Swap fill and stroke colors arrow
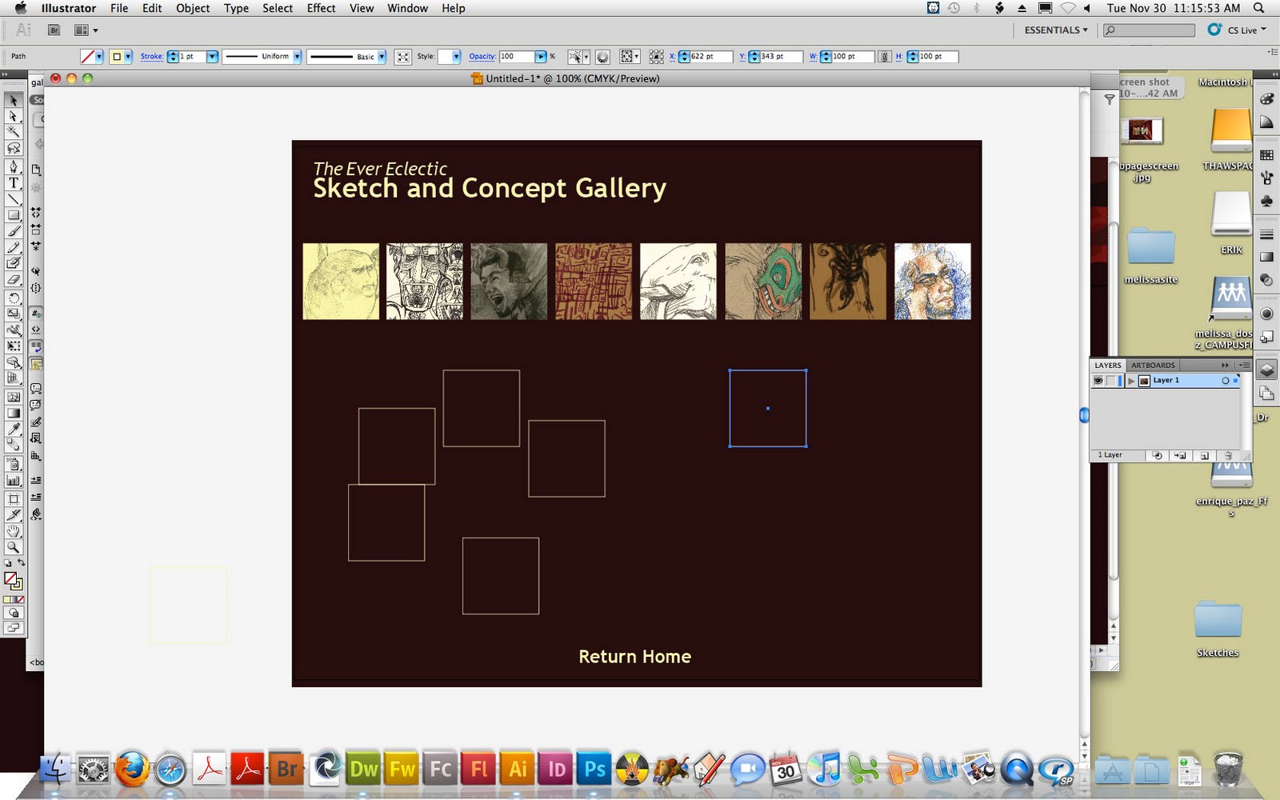The width and height of the screenshot is (1280, 800). (22, 563)
